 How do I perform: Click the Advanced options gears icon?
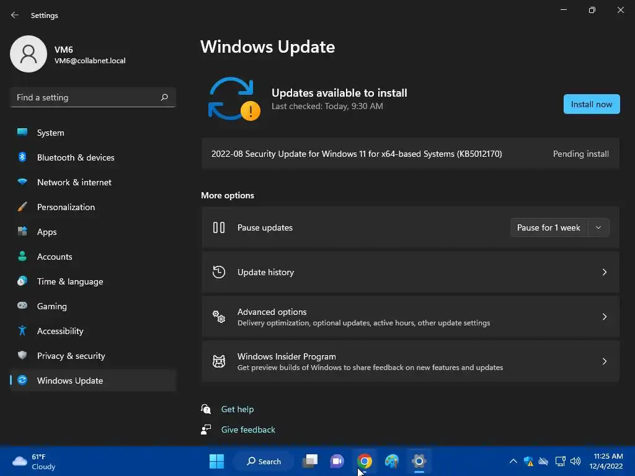pos(219,317)
